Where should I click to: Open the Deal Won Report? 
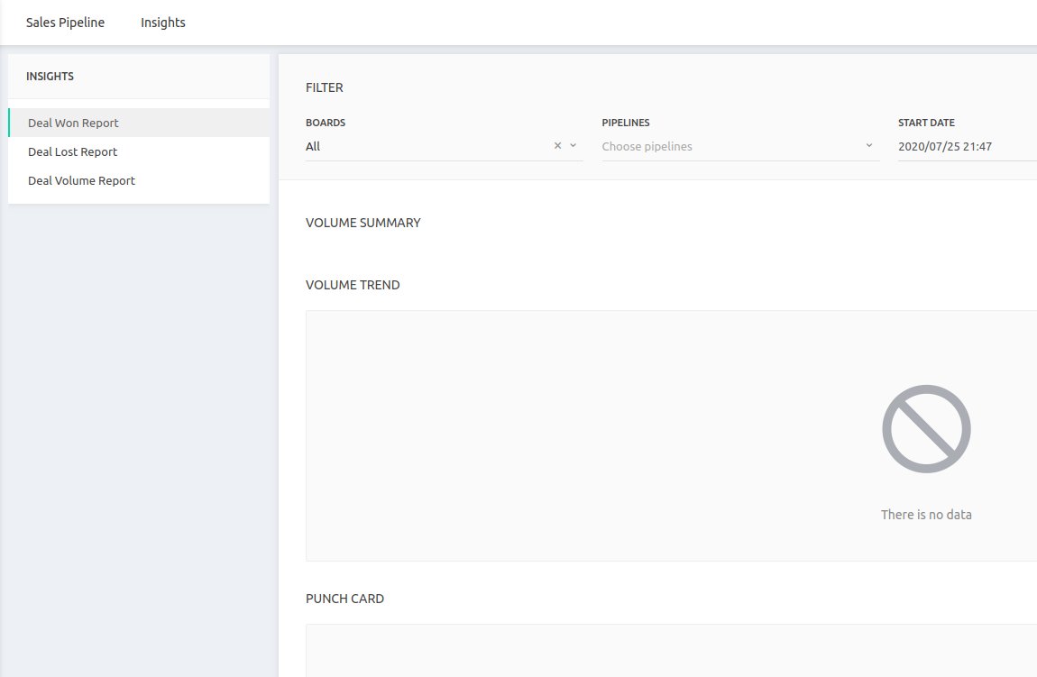point(72,123)
